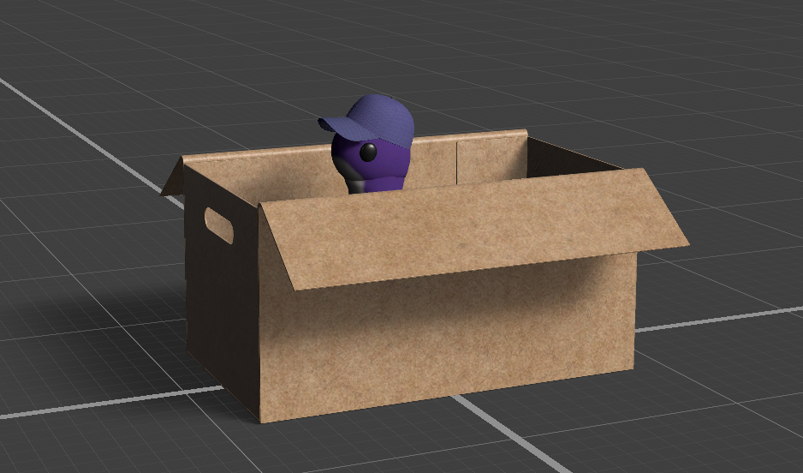This screenshot has width=803, height=473.
Task: Click the bottom front corner of box
Action: coord(260,422)
